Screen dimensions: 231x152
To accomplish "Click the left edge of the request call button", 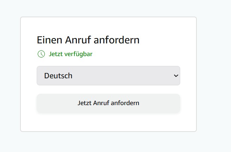I will (x=38, y=103).
